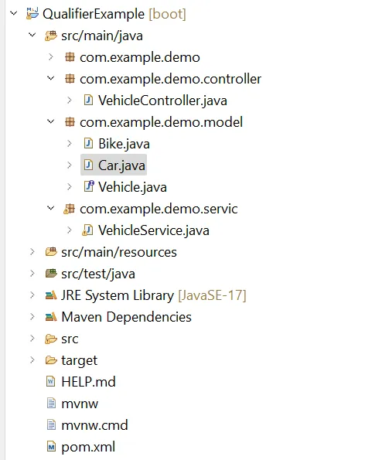Select the 'com.example.demo.controller' label
Image resolution: width=365 pixels, height=460 pixels.
(170, 79)
